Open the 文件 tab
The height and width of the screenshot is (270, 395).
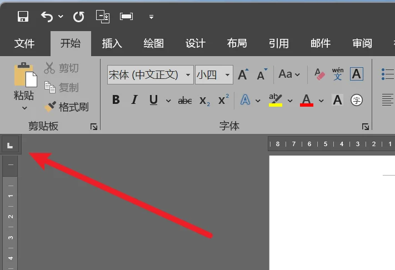[24, 43]
